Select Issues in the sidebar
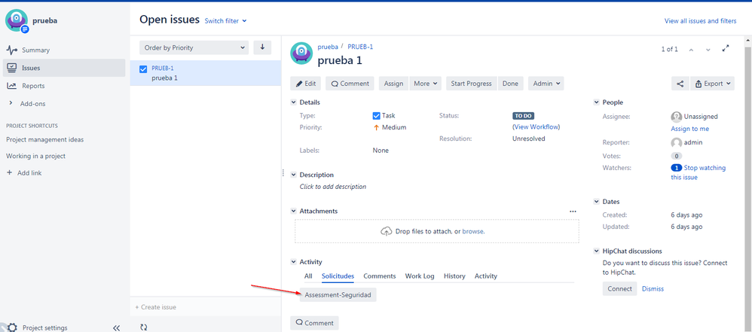Image resolution: width=752 pixels, height=332 pixels. tap(64, 68)
